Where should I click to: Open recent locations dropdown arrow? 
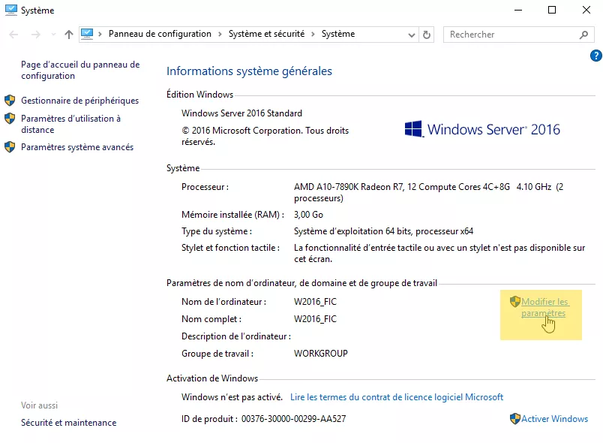pyautogui.click(x=53, y=35)
